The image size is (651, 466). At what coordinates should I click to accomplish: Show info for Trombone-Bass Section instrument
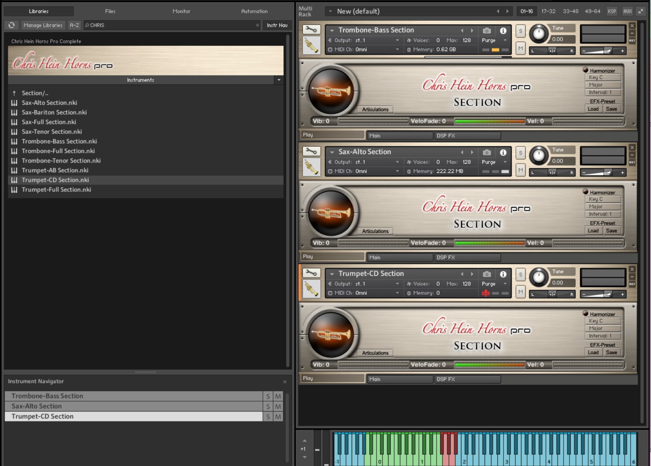(503, 30)
